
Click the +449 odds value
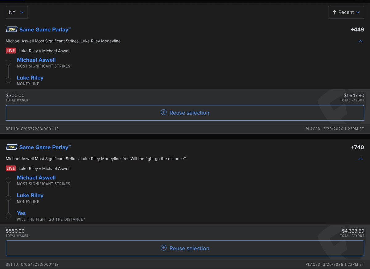[x=357, y=30]
